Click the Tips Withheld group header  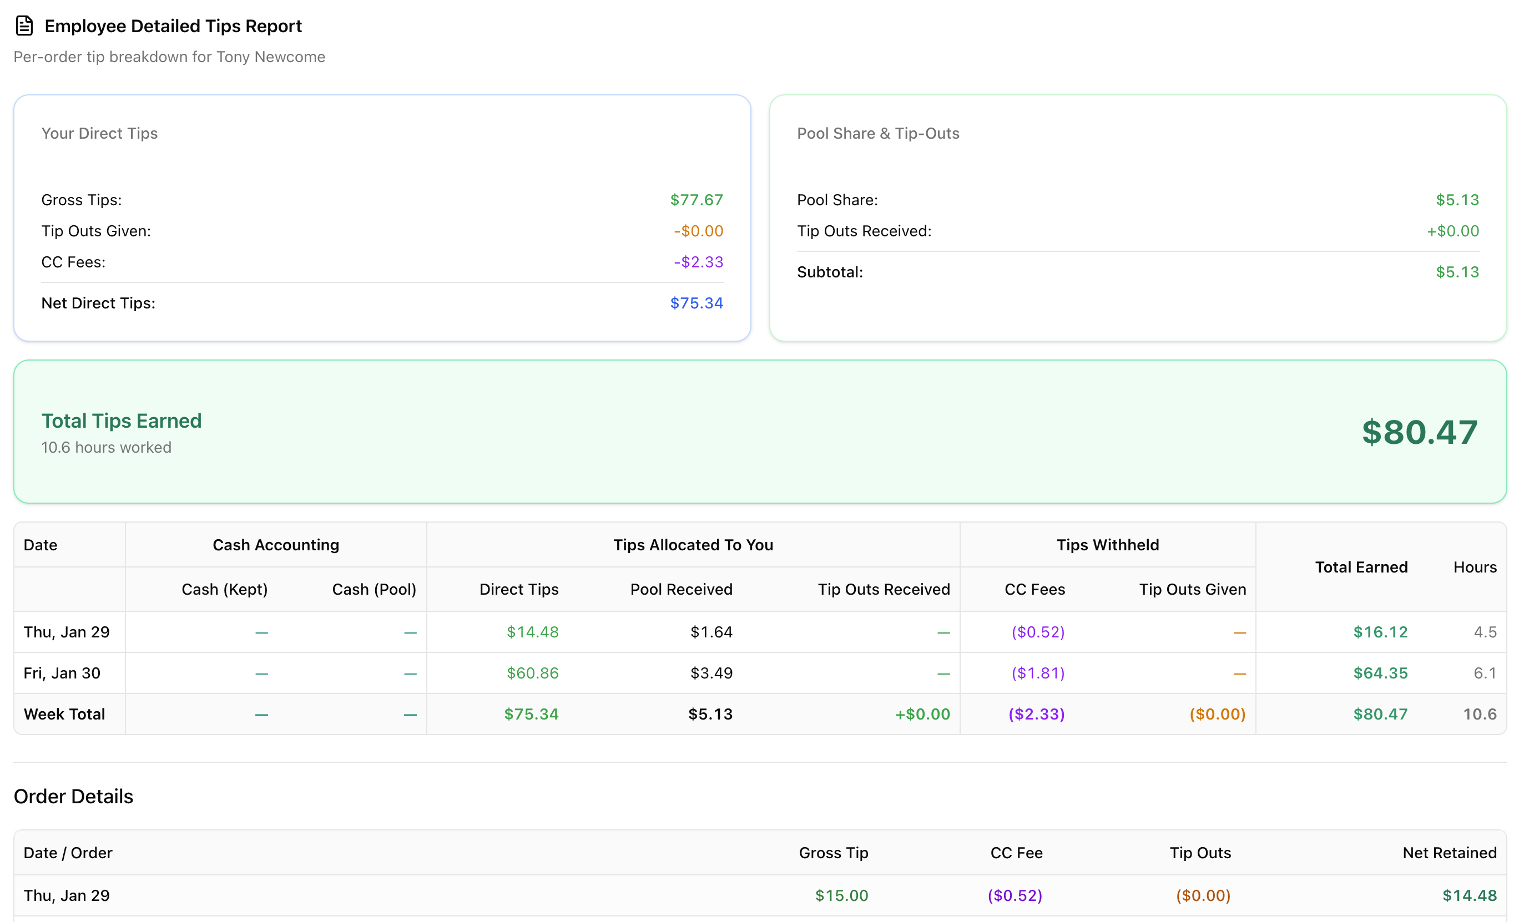(1107, 545)
